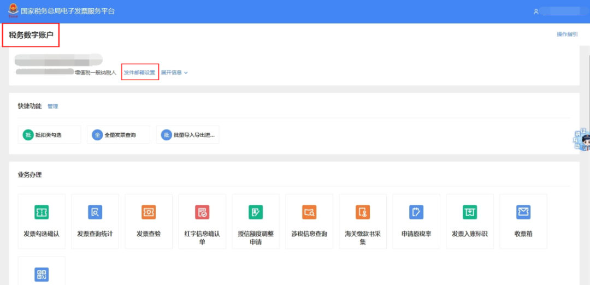Viewport: 590px width, 285px height.
Task: Open 发票查验 orange icon
Action: [x=149, y=212]
